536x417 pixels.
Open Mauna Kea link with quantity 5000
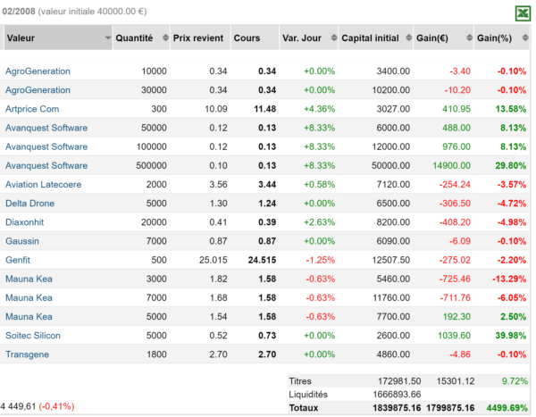tap(29, 316)
